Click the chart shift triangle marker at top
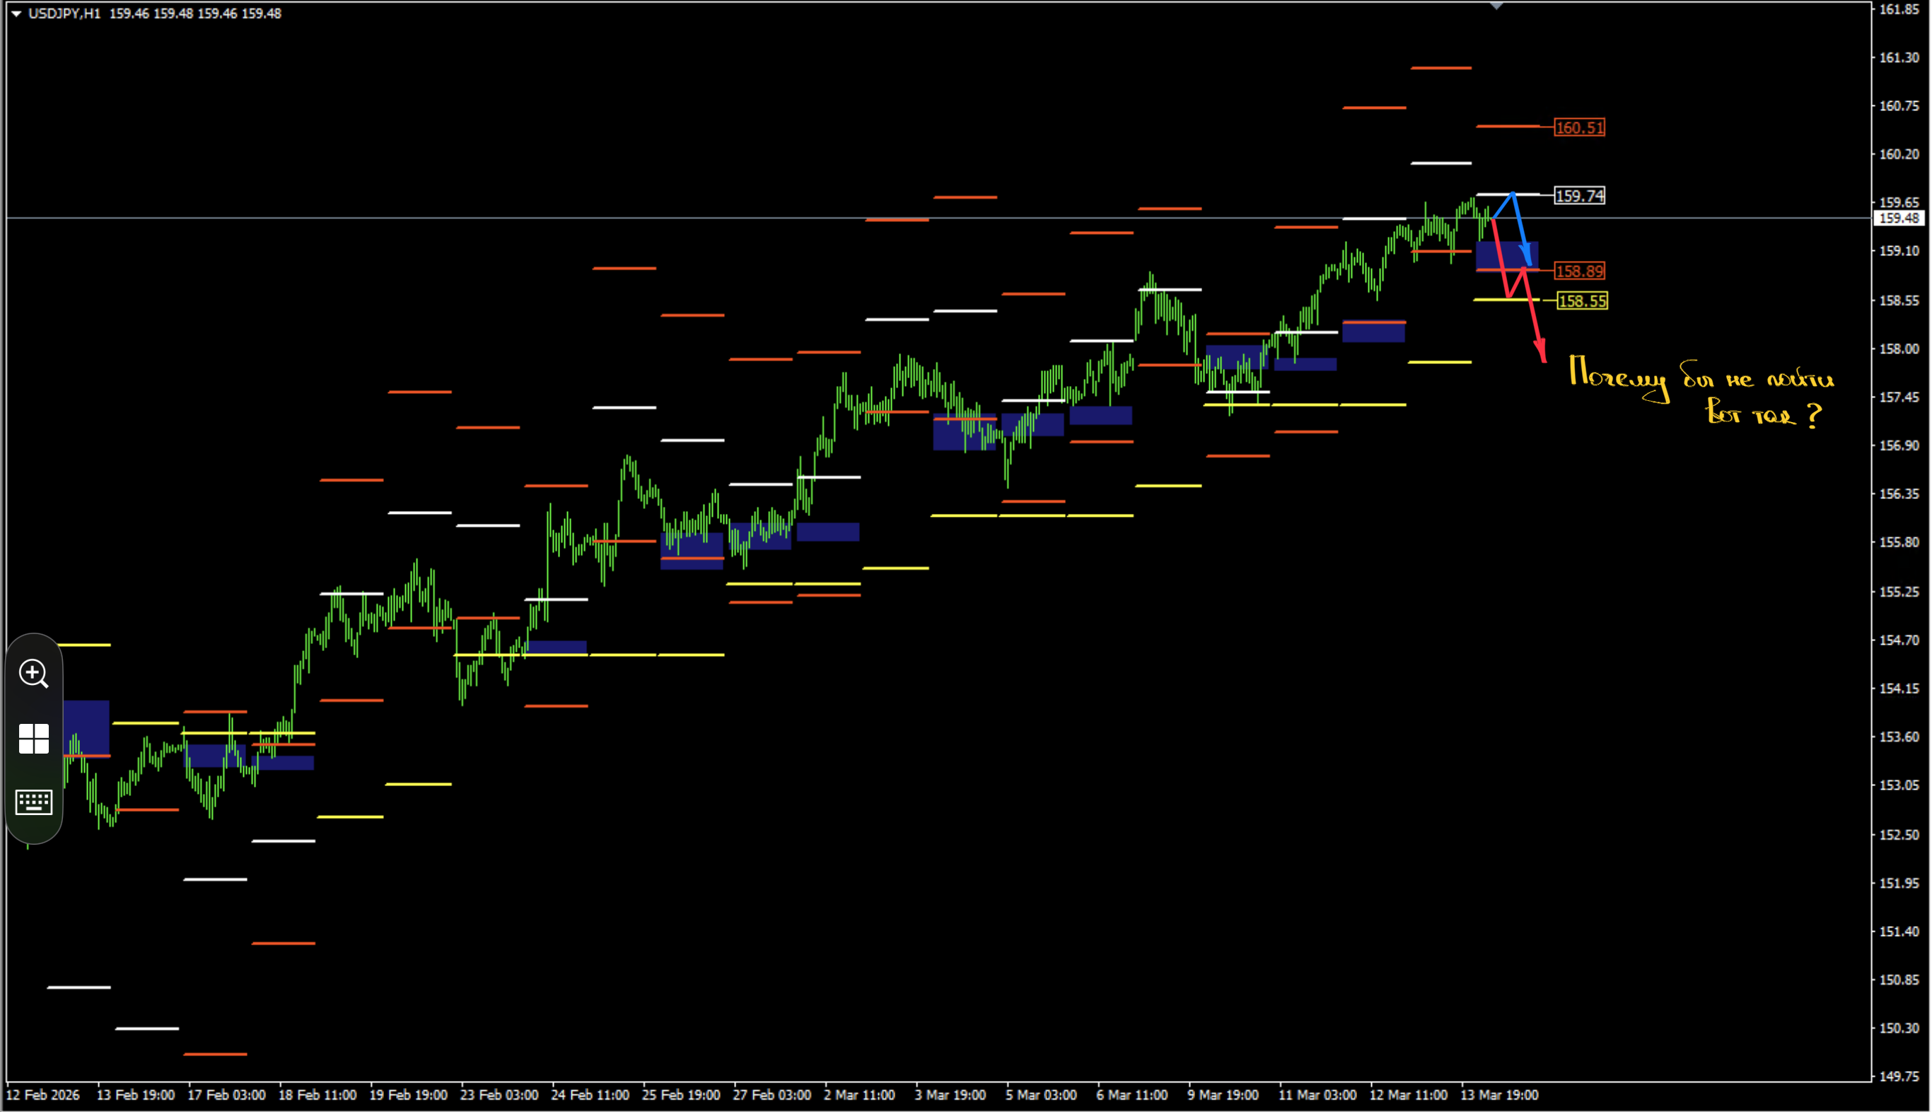The image size is (1932, 1112). click(x=1496, y=6)
